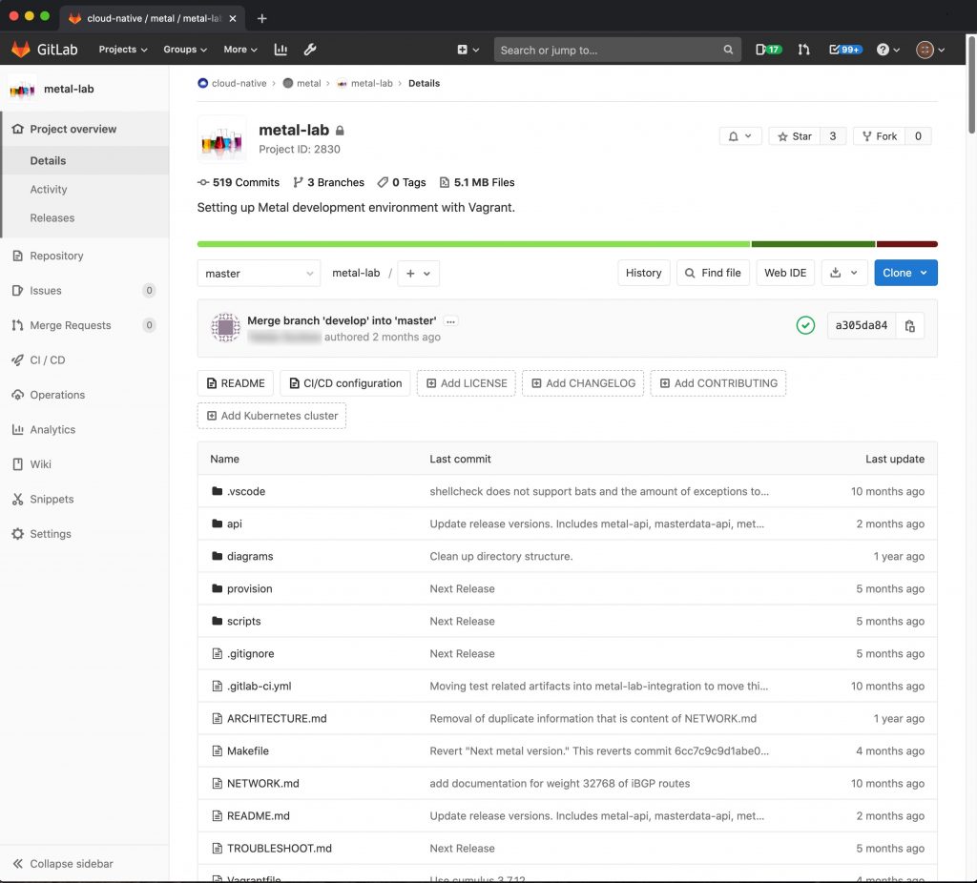This screenshot has height=883, width=977.
Task: Click Add CHANGELOG
Action: tap(583, 383)
